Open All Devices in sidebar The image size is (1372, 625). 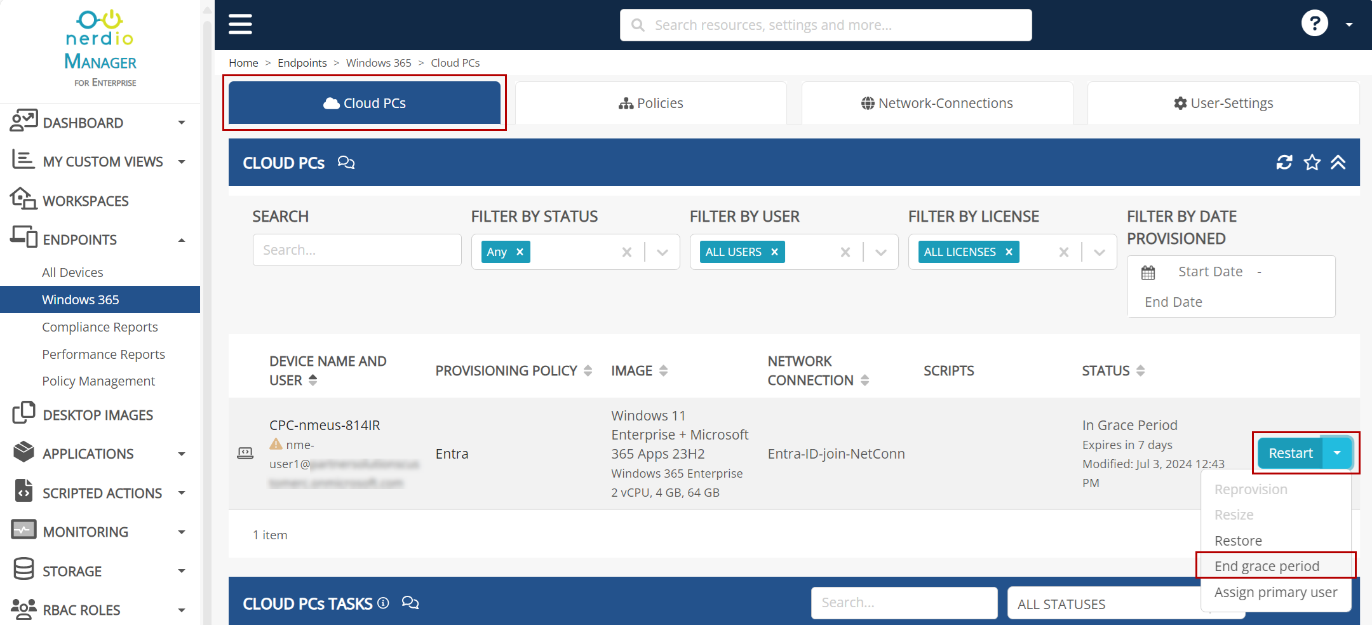pyautogui.click(x=72, y=272)
